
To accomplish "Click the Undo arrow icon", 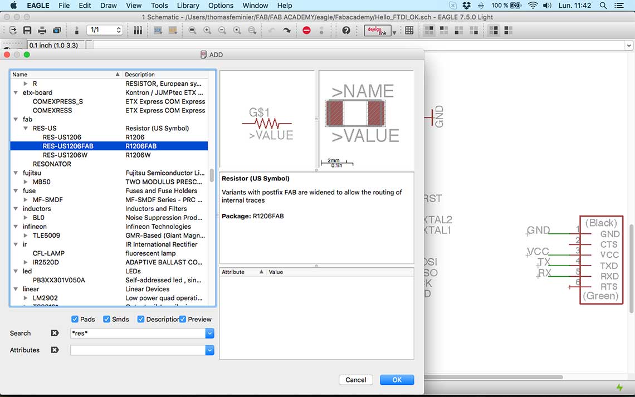I will point(272,31).
